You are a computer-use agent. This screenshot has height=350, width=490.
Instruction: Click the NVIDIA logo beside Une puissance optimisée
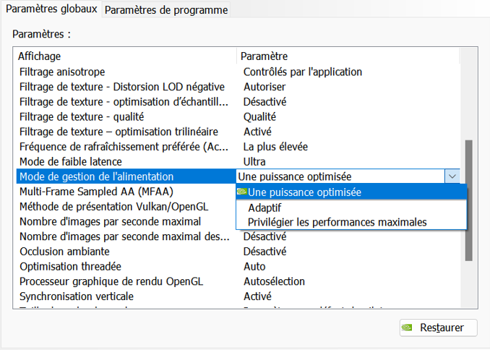[x=242, y=192]
